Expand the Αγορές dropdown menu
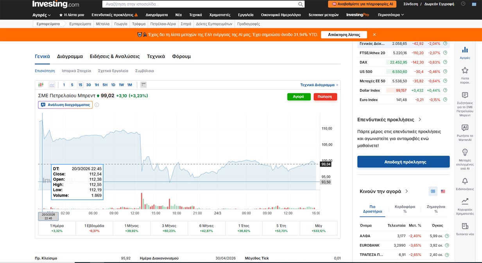 tap(41, 15)
